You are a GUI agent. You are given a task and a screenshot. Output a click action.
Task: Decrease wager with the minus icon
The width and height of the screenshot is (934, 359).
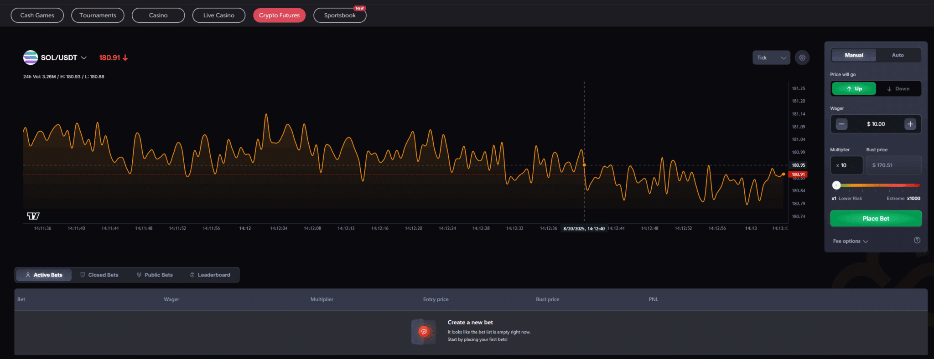click(x=841, y=124)
